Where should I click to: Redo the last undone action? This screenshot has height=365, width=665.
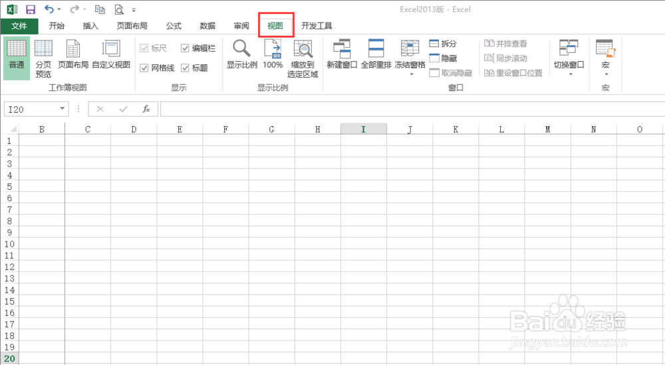click(74, 9)
